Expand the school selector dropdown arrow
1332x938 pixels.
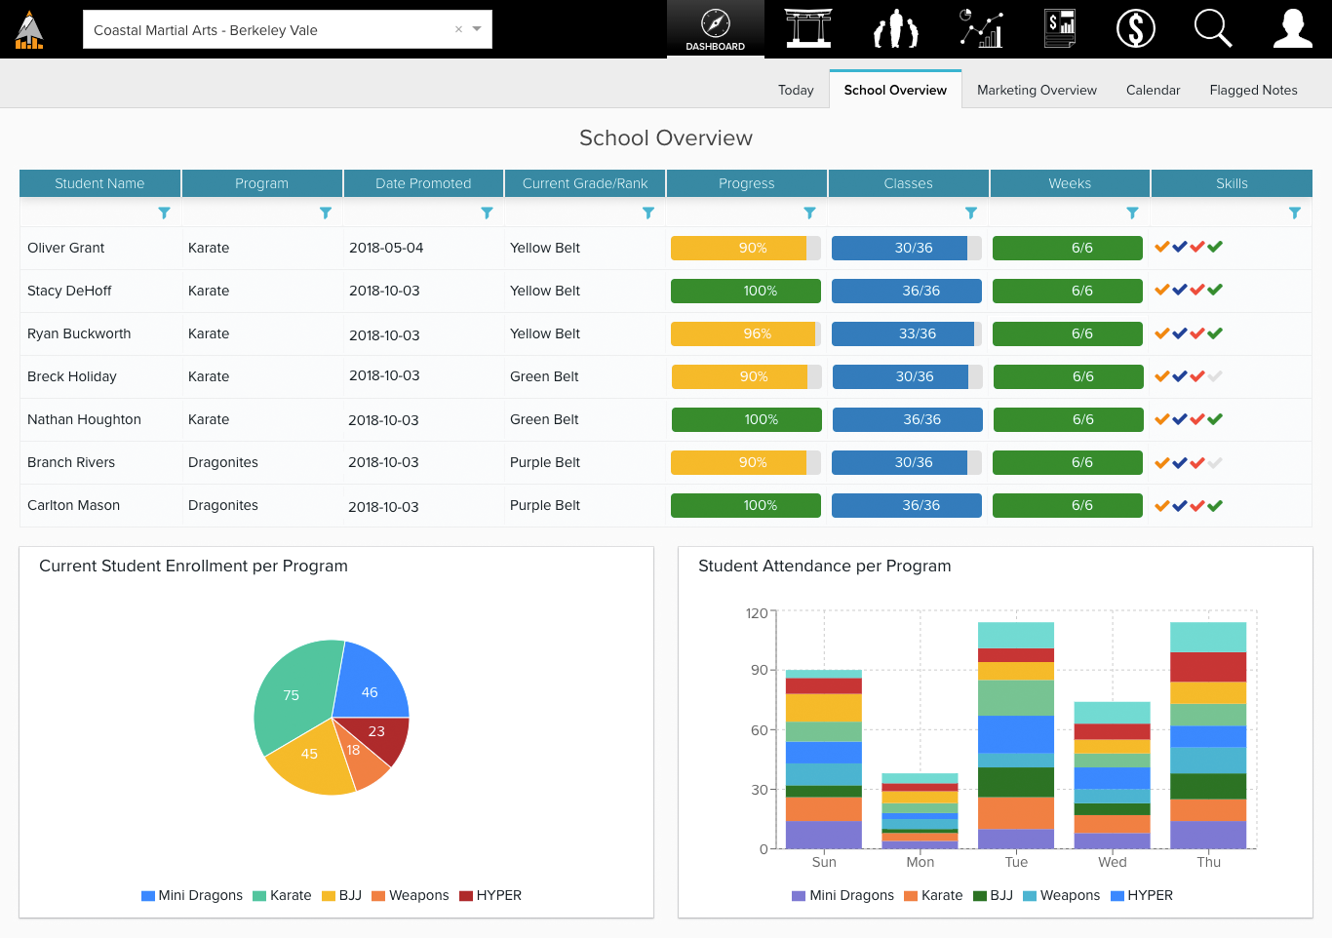click(477, 29)
